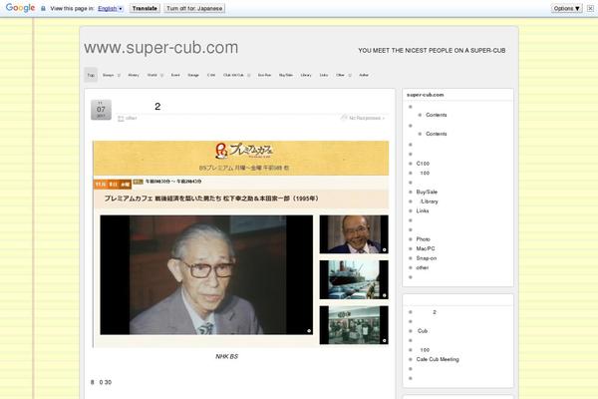Click the post title '2'

[157, 107]
